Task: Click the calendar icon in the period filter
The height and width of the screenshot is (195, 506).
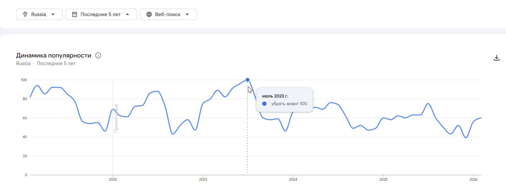Action: click(x=75, y=14)
